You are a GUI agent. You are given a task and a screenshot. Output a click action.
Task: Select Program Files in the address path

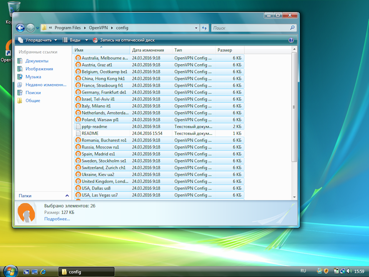click(x=68, y=28)
